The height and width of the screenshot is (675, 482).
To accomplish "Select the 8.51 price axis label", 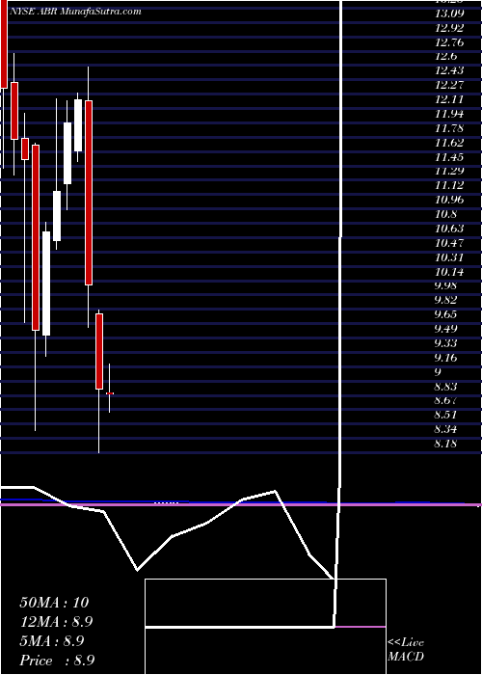I will click(x=445, y=415).
